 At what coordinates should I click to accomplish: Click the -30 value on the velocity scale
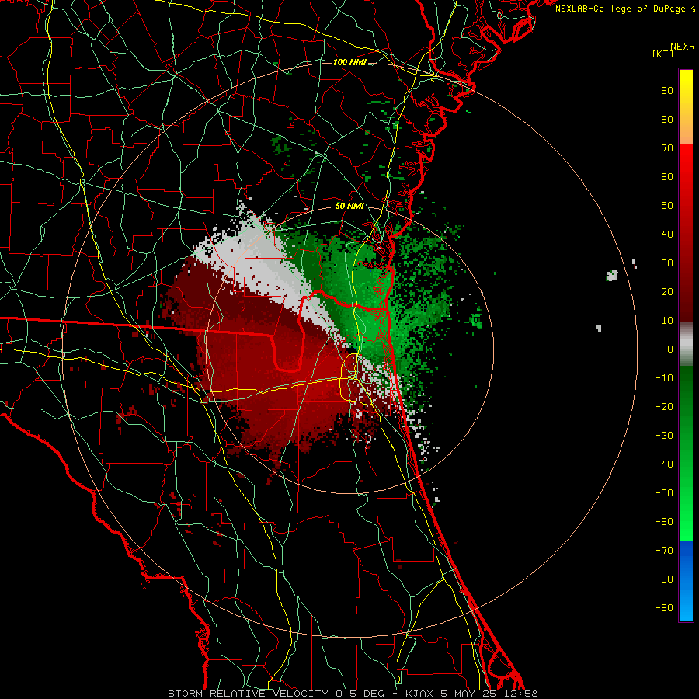click(x=664, y=436)
